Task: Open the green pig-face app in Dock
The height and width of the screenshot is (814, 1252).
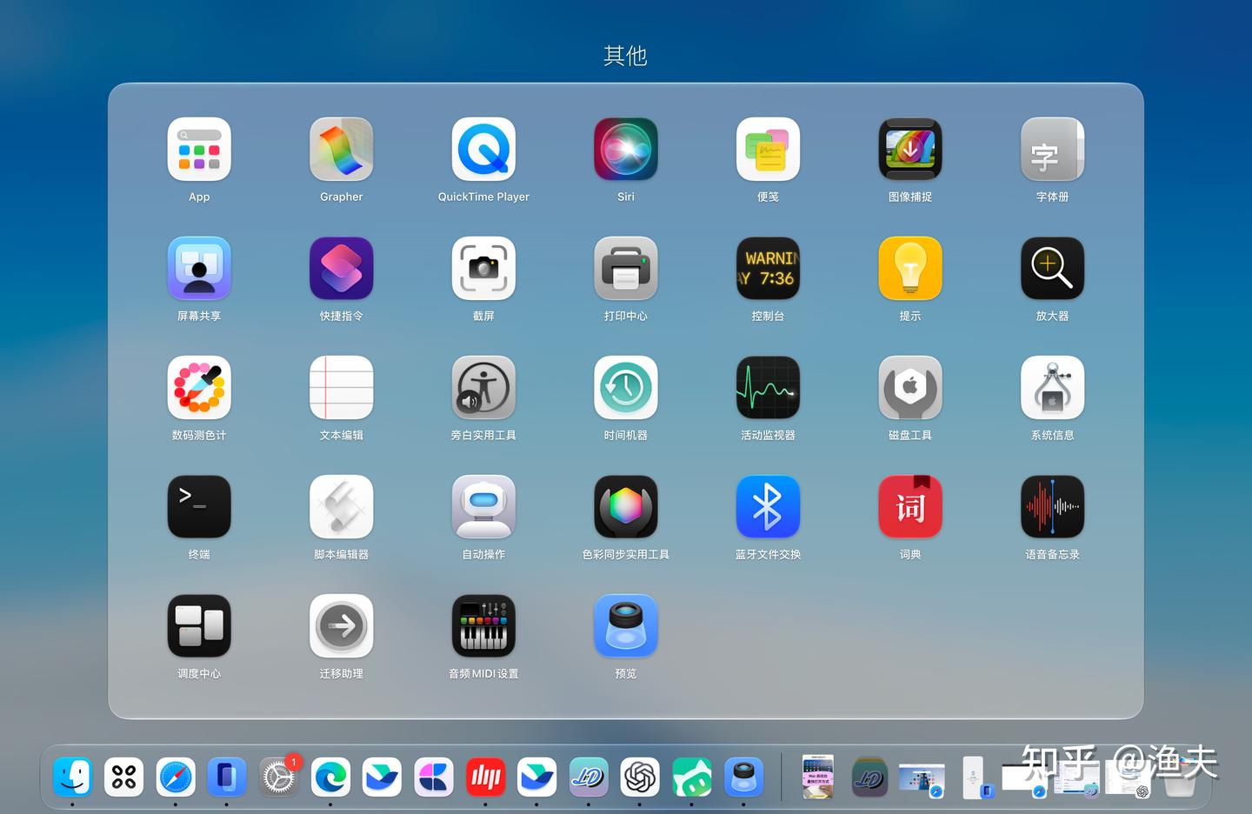Action: [692, 777]
